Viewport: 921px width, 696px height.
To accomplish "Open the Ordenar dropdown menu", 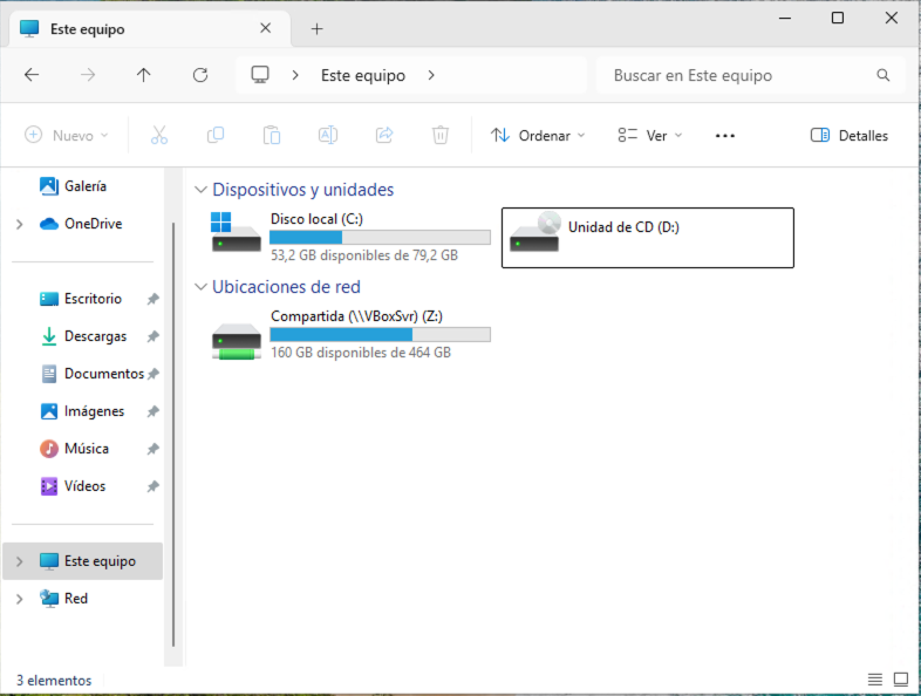I will pos(538,135).
